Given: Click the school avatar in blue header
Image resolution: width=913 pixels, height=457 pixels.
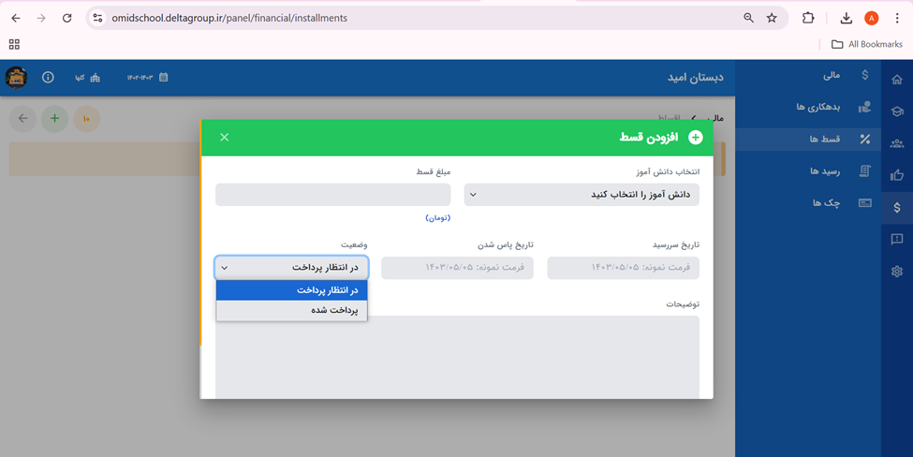Looking at the screenshot, I should [x=16, y=77].
